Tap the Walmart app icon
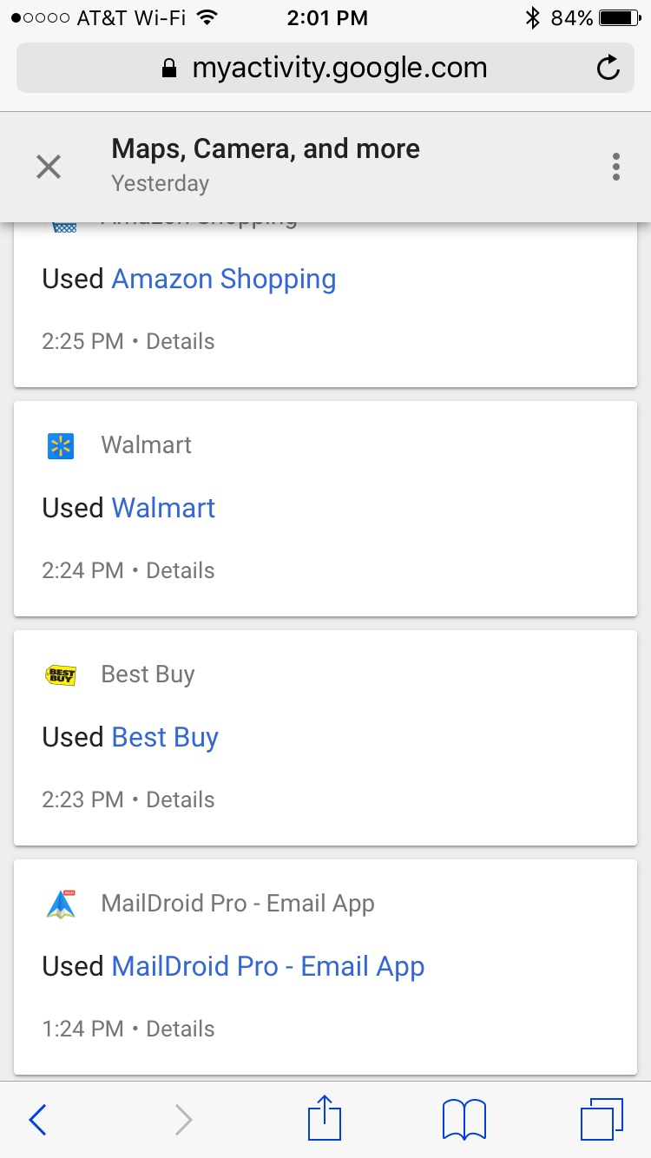This screenshot has height=1158, width=651. point(61,445)
